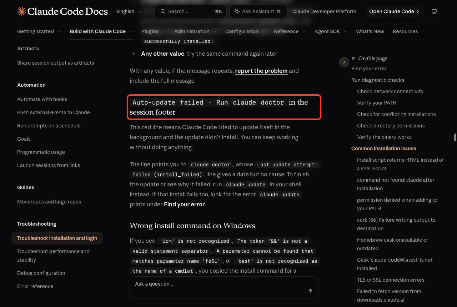Expand the Configuration menu
Image resolution: width=457 pixels, height=307 pixels.
click(245, 31)
